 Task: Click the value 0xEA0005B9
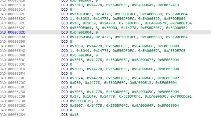tap(177, 28)
